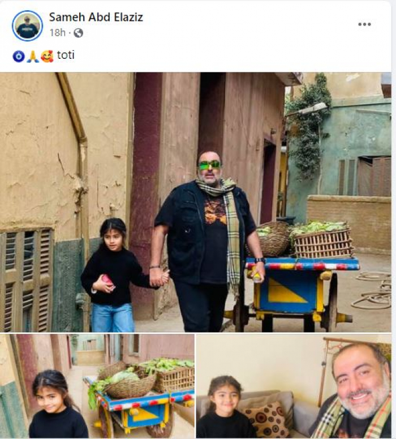Open the 18h post timestamp link
This screenshot has height=439, width=396.
pos(57,33)
